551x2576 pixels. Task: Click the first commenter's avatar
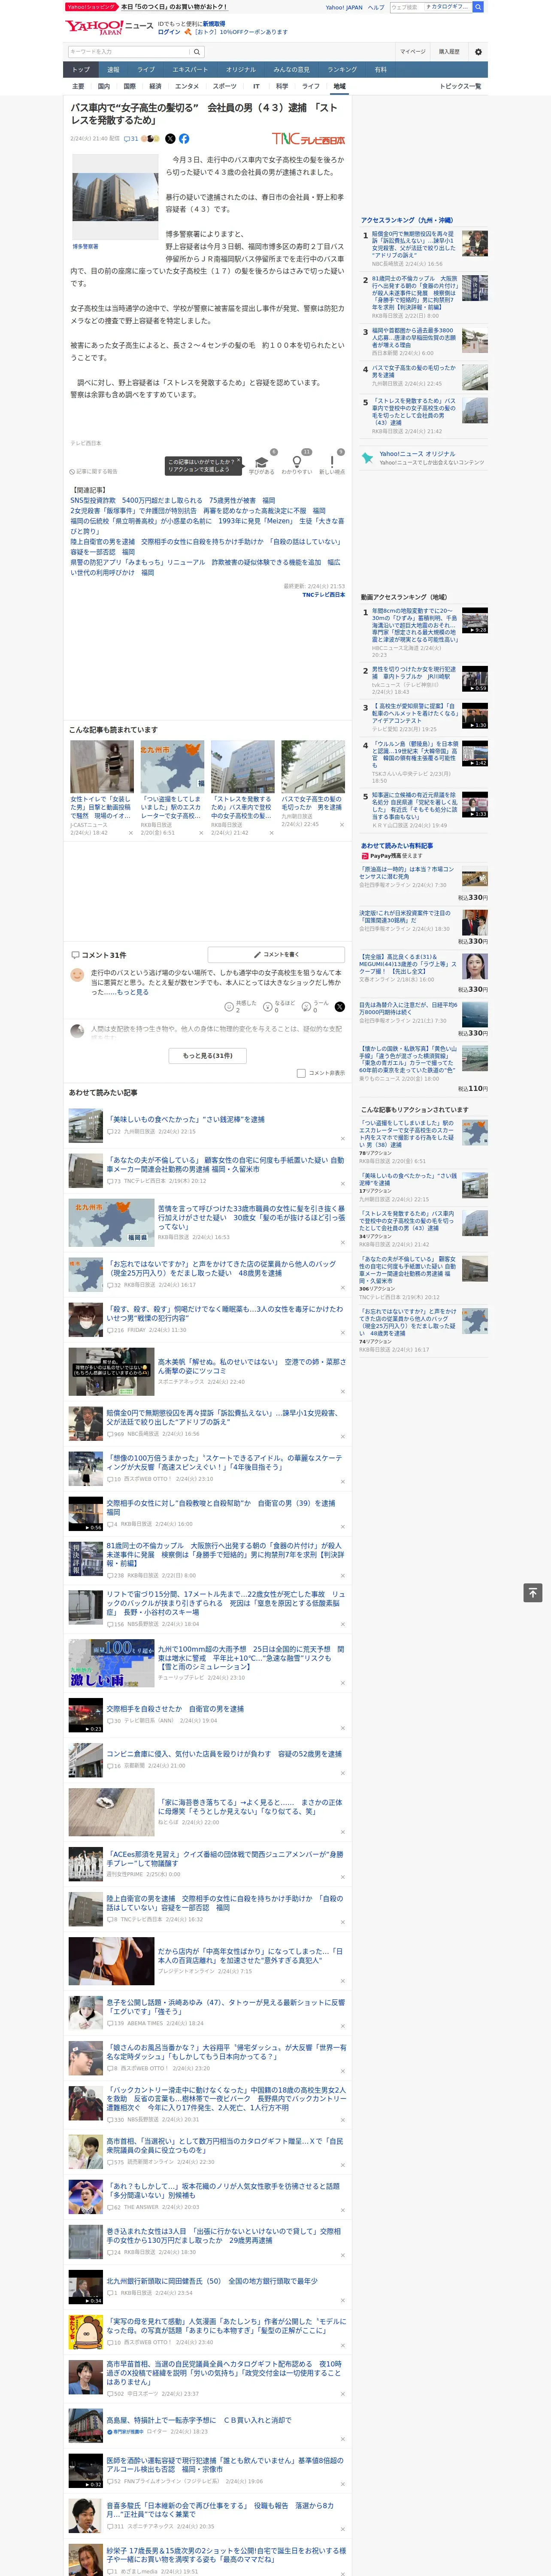click(x=77, y=974)
